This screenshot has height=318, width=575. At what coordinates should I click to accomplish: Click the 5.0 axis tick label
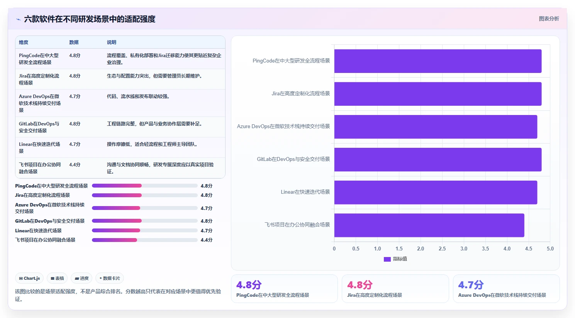550,249
